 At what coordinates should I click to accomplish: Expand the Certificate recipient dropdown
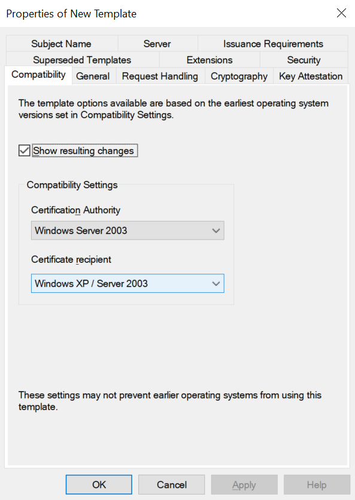coord(128,283)
